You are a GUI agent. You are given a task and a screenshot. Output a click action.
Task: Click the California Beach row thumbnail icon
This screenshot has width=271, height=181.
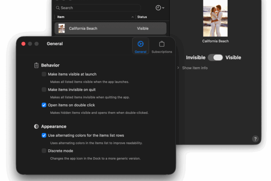coord(61,28)
